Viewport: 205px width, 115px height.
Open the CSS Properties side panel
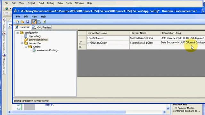coord(4,42)
